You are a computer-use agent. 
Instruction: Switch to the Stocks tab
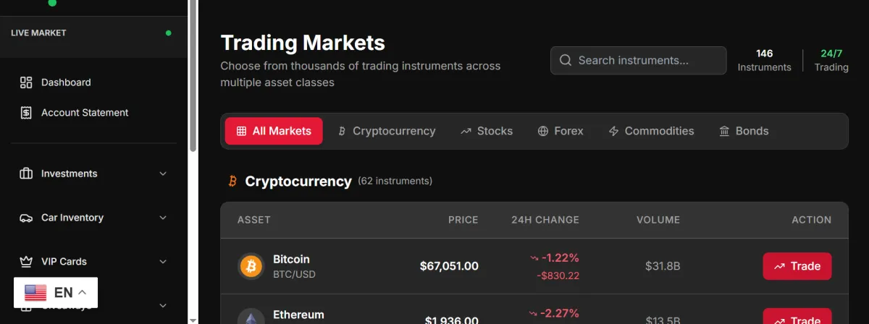pyautogui.click(x=487, y=131)
